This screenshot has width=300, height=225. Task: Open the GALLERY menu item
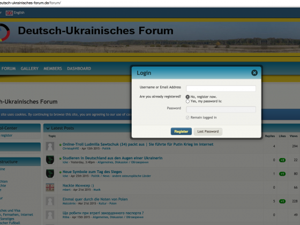click(29, 69)
